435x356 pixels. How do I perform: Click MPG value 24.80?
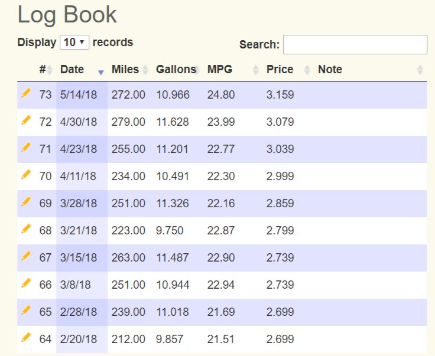click(x=221, y=94)
